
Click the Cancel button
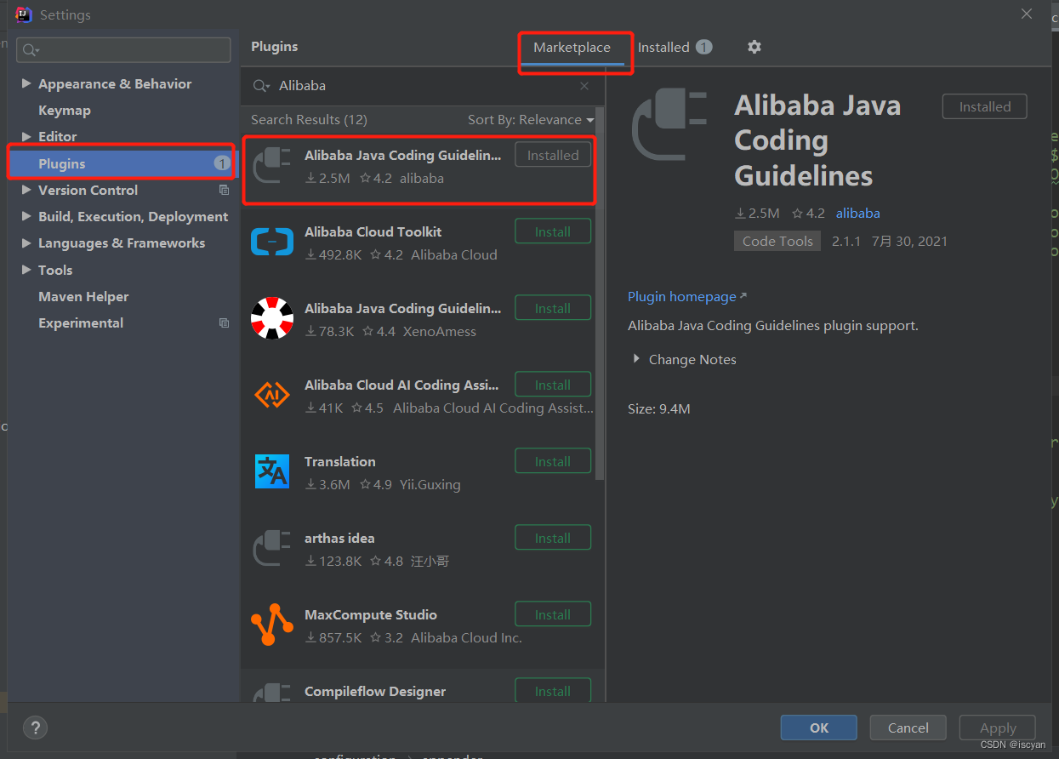click(x=908, y=728)
